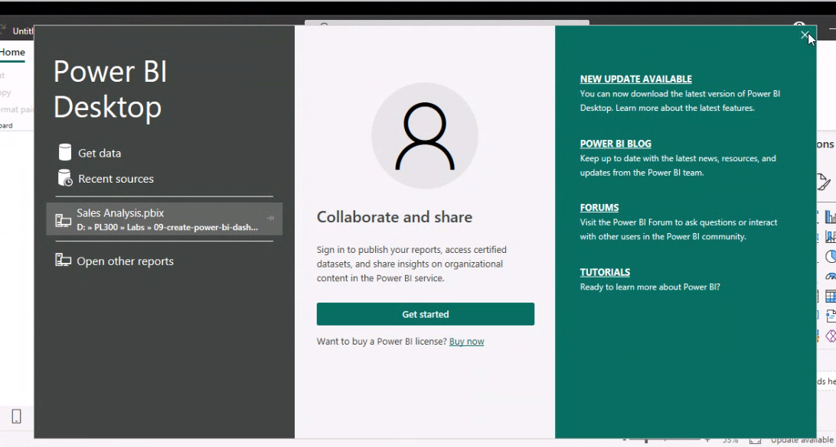Open the NEW UPDATE AVAILABLE link
This screenshot has width=836, height=447.
tap(636, 79)
